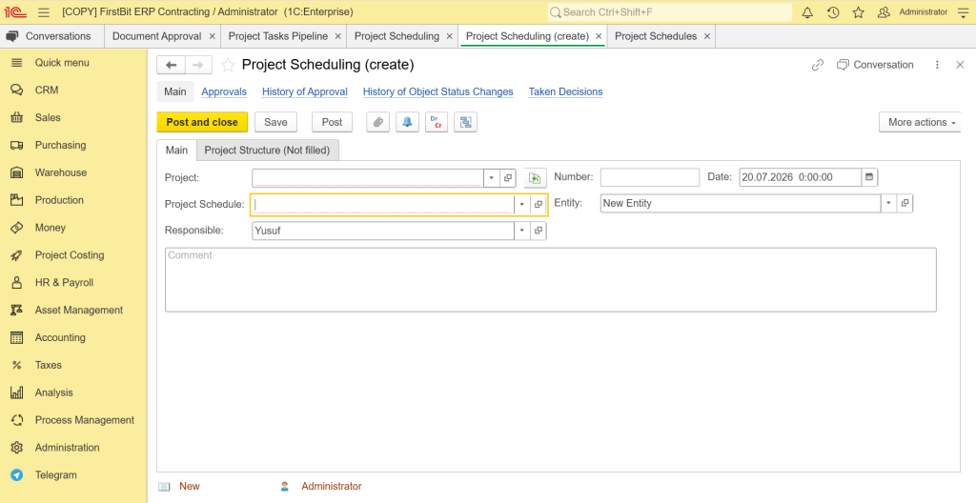Expand the Entity dropdown list
The image size is (976, 503).
(889, 203)
